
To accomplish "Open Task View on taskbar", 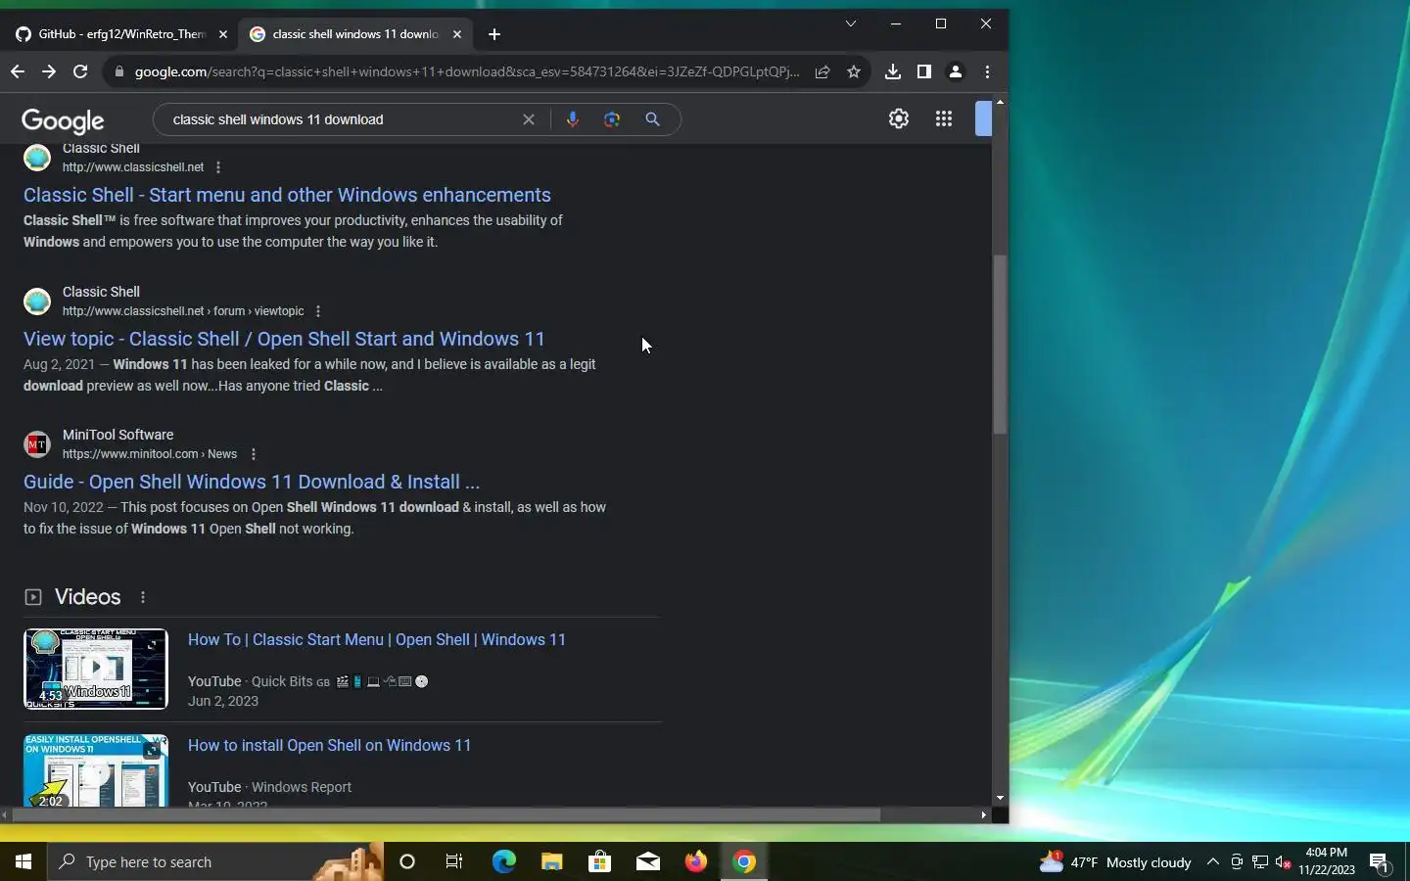I will point(454,861).
